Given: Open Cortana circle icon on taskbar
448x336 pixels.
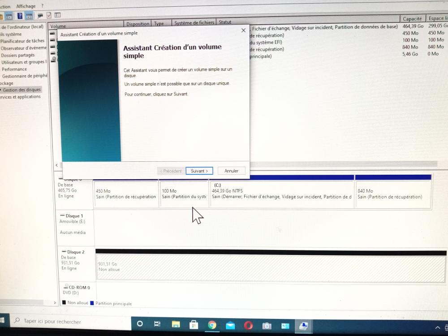Looking at the screenshot, I should [x=140, y=324].
